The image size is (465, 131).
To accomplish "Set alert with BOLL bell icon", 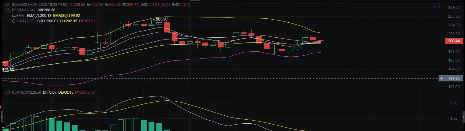I will (14, 21).
